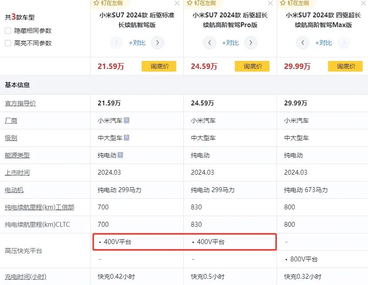Open the 上市时间 parameter link
The height and width of the screenshot is (285, 368).
(17, 173)
